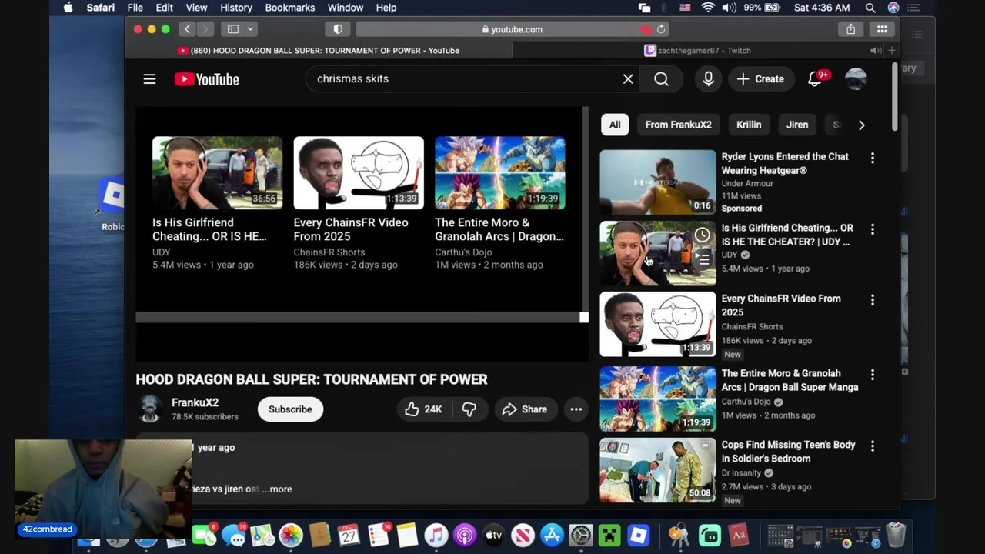Open the YouTube hamburger guide menu
The image size is (985, 554).
point(149,79)
